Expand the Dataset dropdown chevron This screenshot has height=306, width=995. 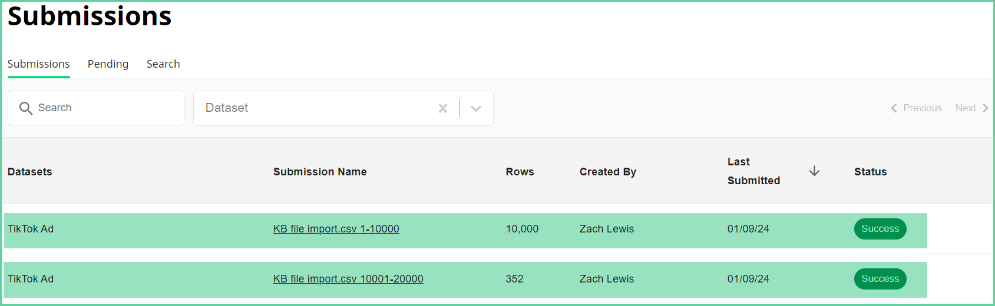coord(476,108)
